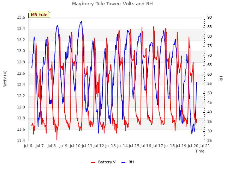
Task: Select the 13.0 tick on BattV axis
Action: [21, 51]
